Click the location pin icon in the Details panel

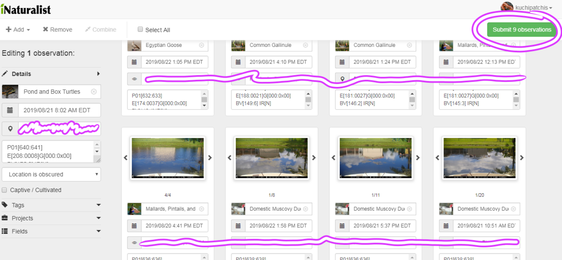coord(10,129)
